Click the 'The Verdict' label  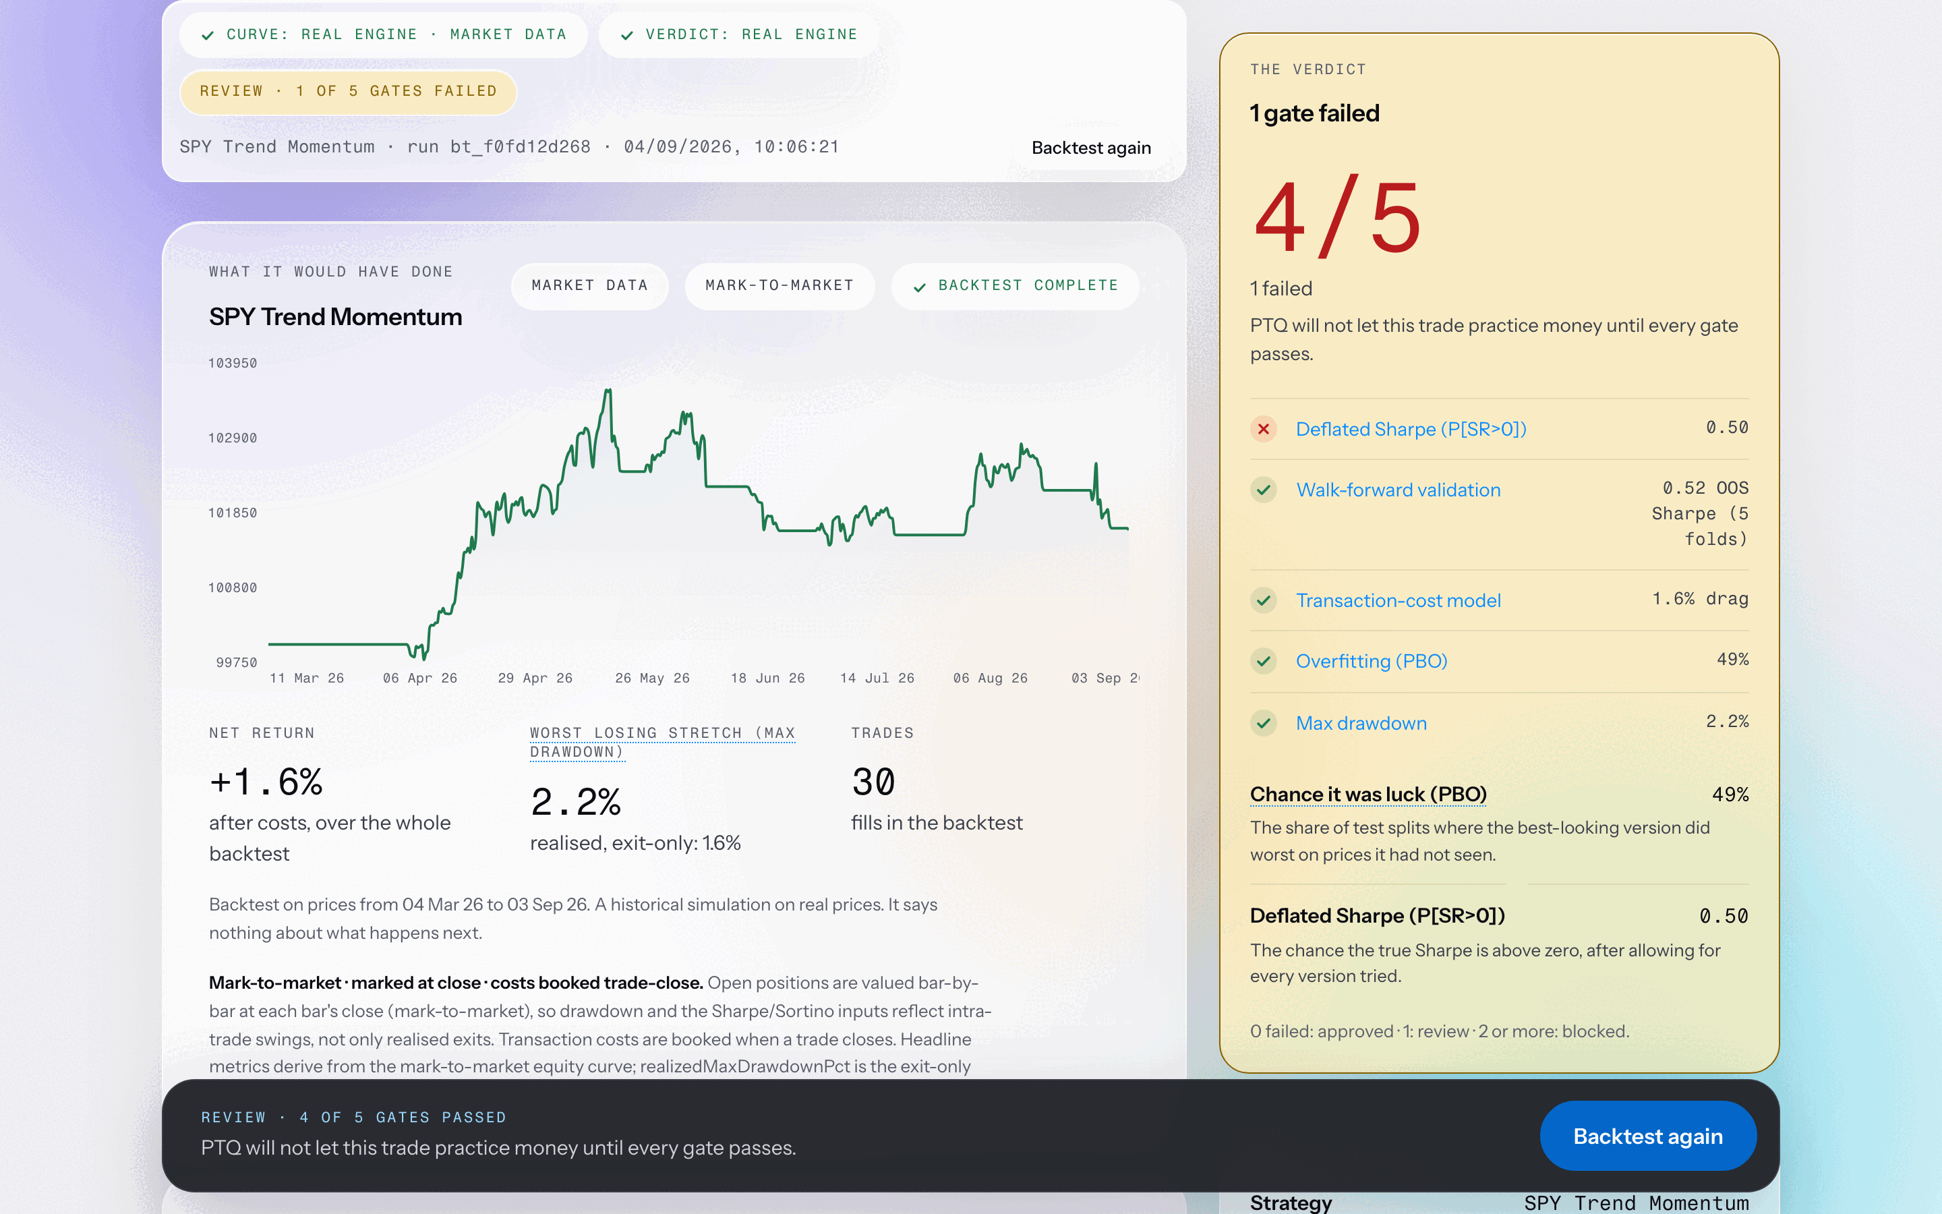pos(1308,70)
